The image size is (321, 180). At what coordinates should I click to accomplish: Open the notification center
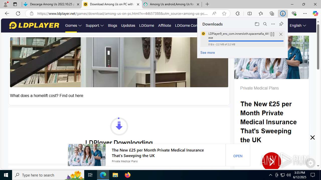(x=313, y=175)
